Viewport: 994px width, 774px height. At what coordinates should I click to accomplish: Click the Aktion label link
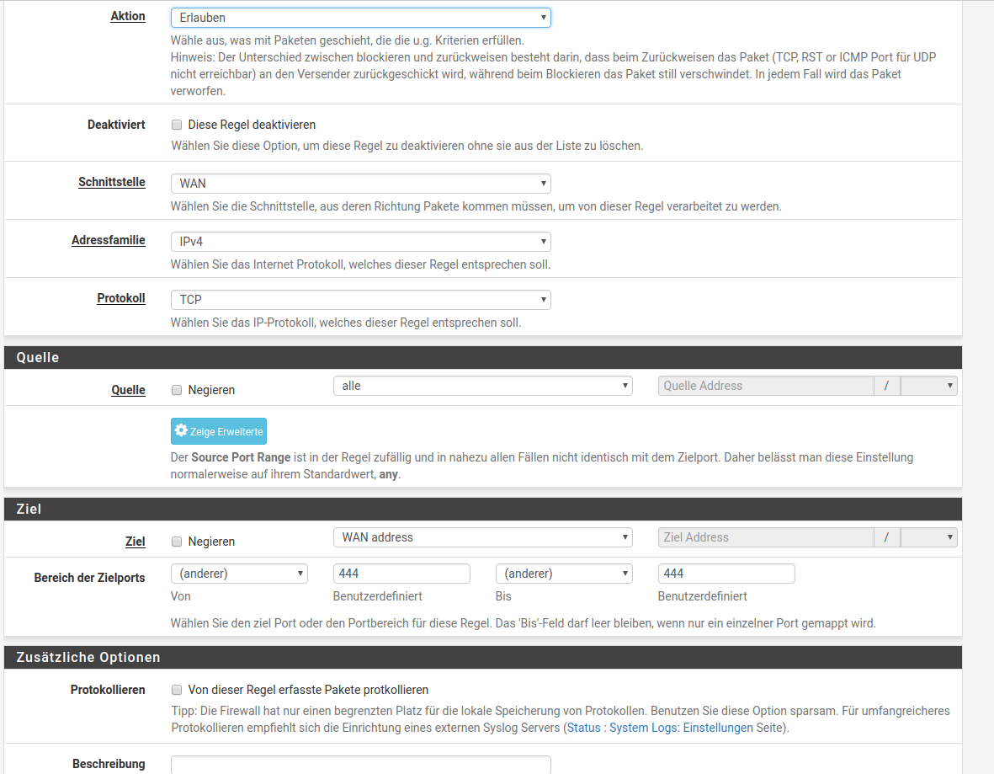[128, 16]
